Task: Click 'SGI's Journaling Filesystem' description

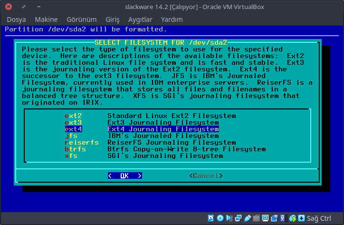Action: [x=165, y=156]
